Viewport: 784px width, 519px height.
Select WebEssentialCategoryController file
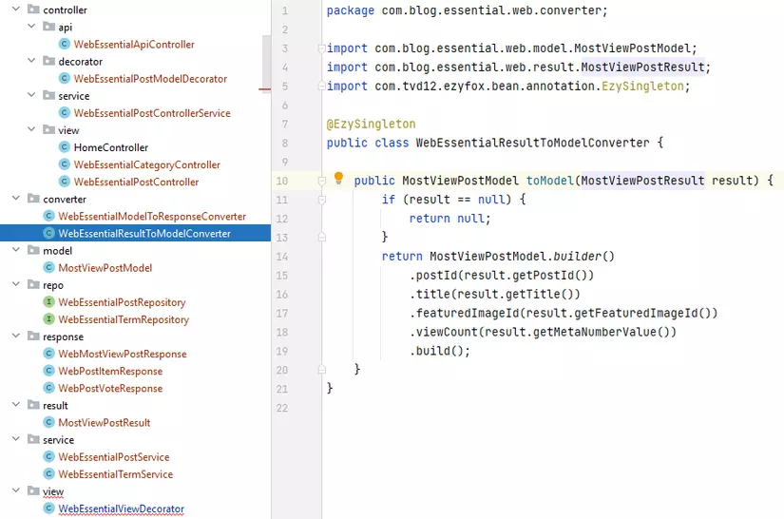coord(147,164)
